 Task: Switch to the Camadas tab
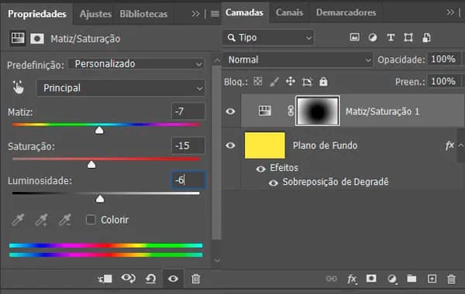(x=244, y=12)
